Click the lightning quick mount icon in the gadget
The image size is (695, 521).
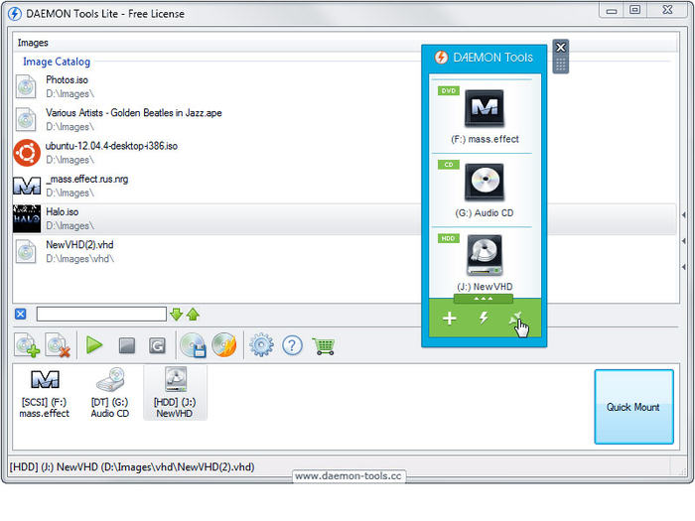pos(484,318)
